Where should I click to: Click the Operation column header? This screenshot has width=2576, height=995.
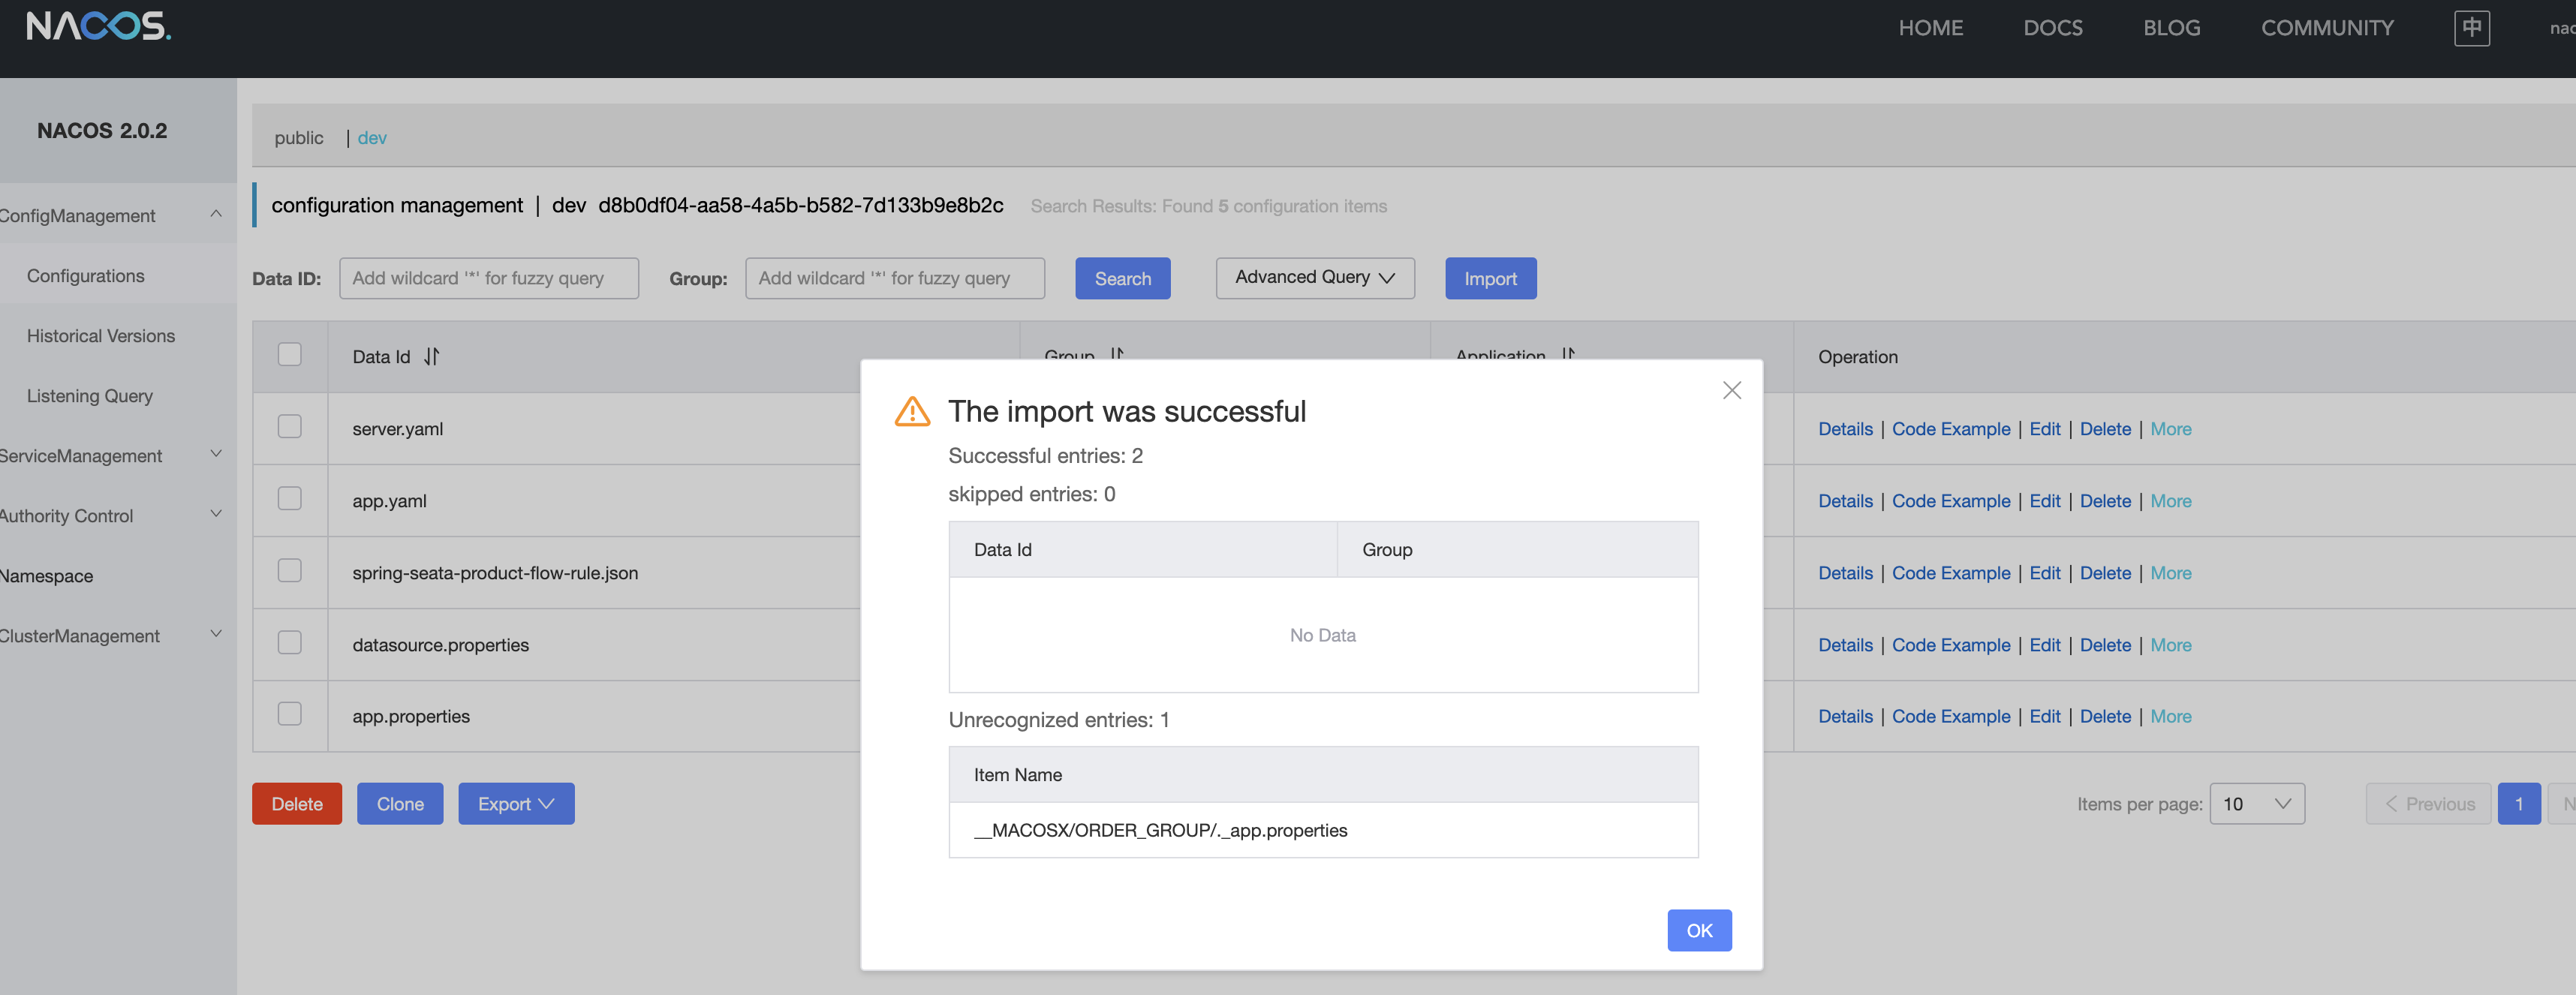pos(1857,357)
